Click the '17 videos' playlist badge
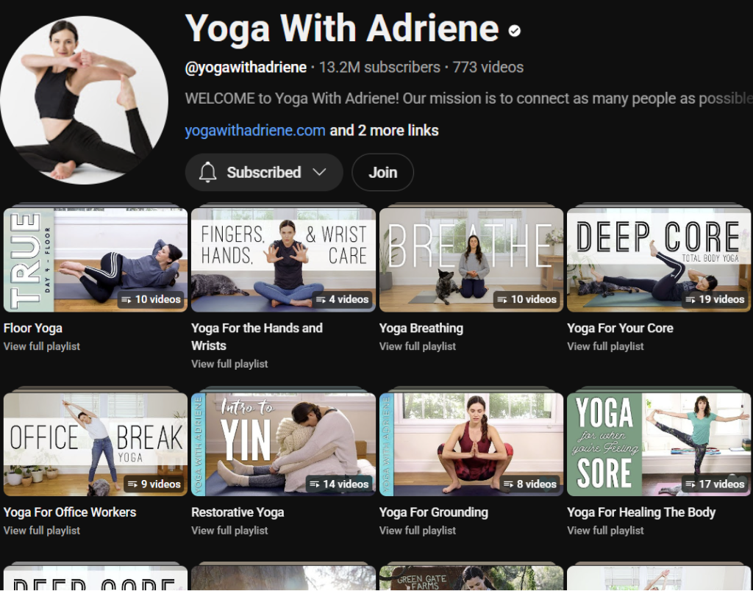Screen dimensions: 753x591 (715, 484)
